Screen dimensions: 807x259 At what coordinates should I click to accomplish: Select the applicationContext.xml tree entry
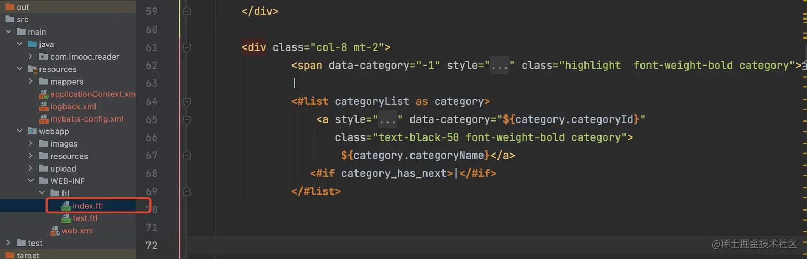[93, 94]
